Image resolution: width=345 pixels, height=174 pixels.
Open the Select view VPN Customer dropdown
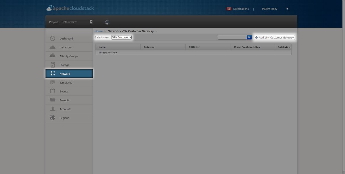pyautogui.click(x=121, y=37)
